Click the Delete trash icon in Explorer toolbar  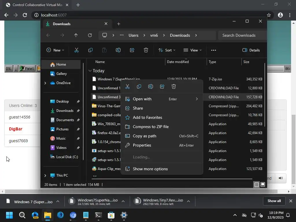coord(146,50)
